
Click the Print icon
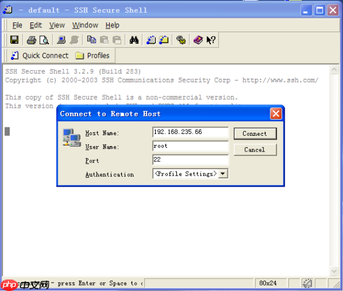click(x=32, y=40)
